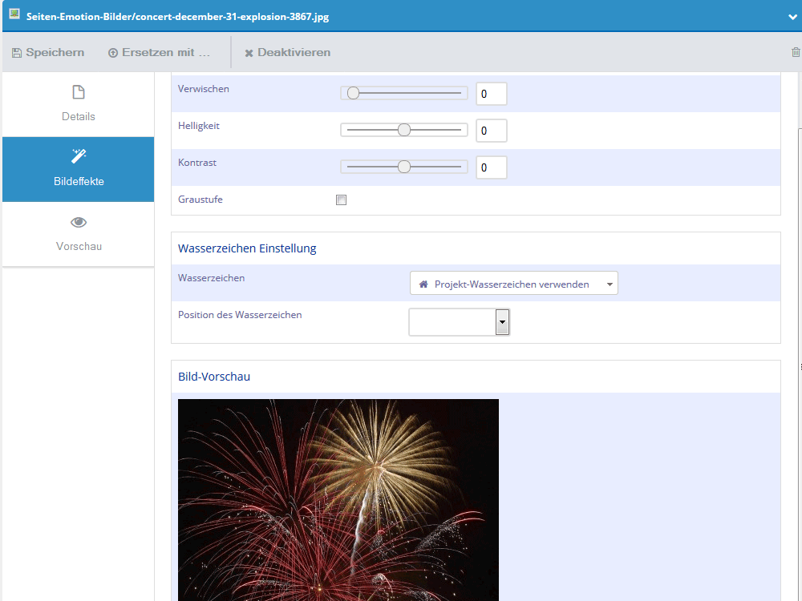Collapse panel with title bar chevron
Image resolution: width=802 pixels, height=601 pixels.
click(x=793, y=17)
